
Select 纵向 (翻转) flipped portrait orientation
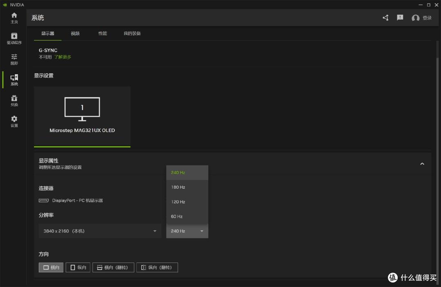[x=157, y=267]
